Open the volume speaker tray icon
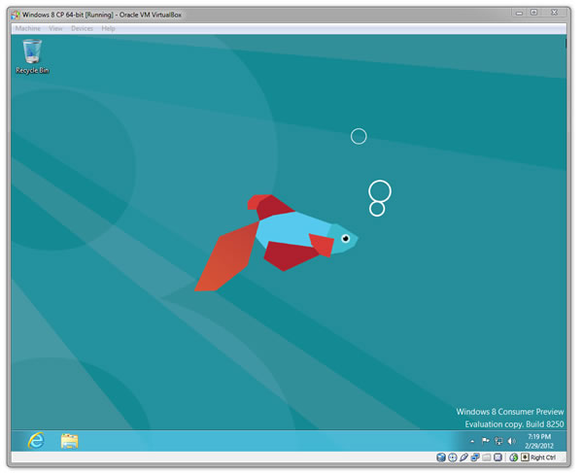The image size is (583, 473). pyautogui.click(x=512, y=441)
